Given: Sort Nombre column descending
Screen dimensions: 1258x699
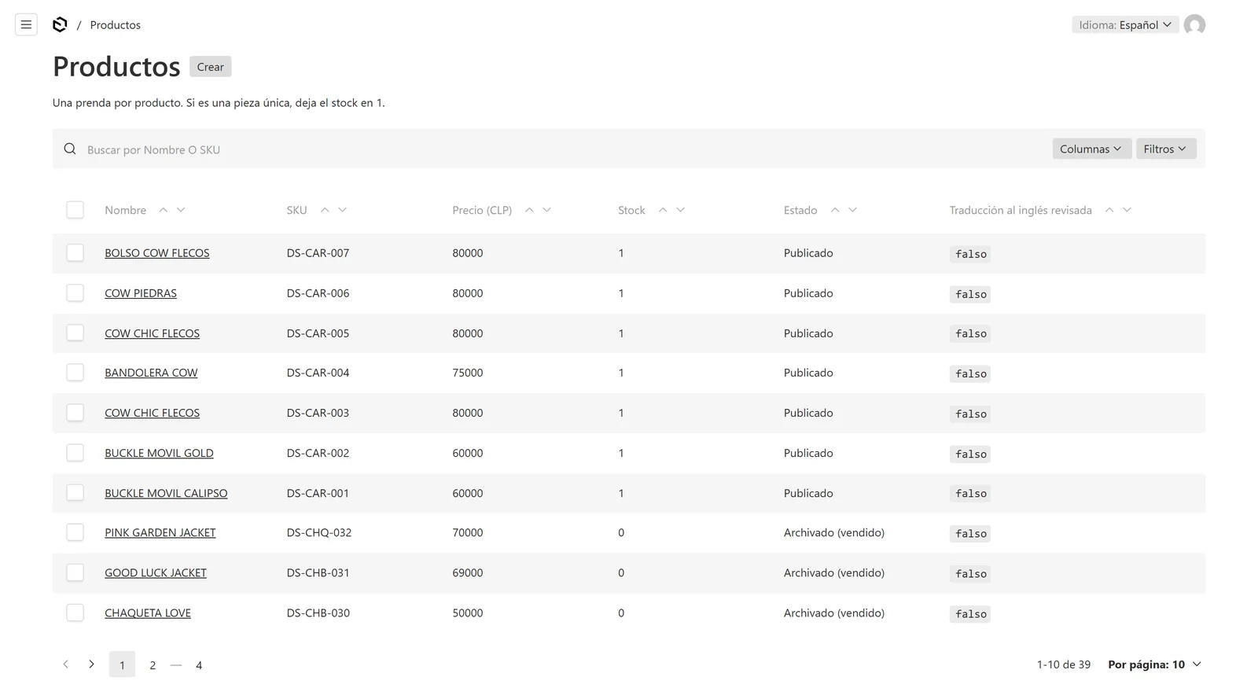Looking at the screenshot, I should point(181,210).
